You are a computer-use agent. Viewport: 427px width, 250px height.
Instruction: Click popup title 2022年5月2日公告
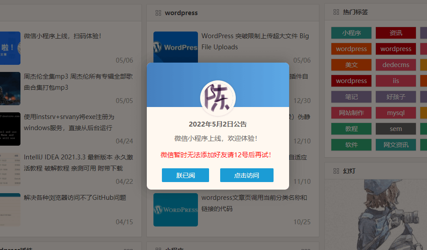click(x=218, y=124)
